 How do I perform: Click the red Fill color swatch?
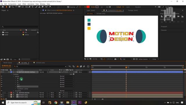point(88,7)
